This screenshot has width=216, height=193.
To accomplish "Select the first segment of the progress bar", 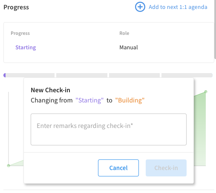I will [x=29, y=75].
